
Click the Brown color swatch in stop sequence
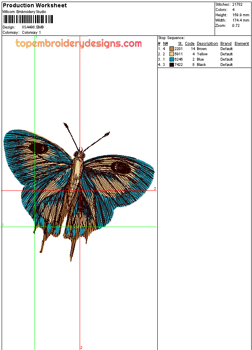172,49
